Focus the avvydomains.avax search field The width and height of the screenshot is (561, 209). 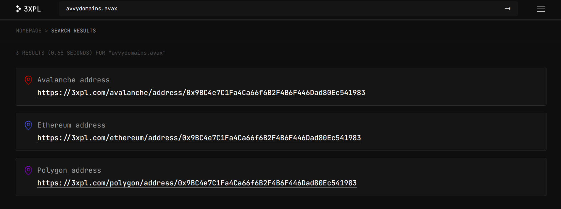click(x=281, y=9)
